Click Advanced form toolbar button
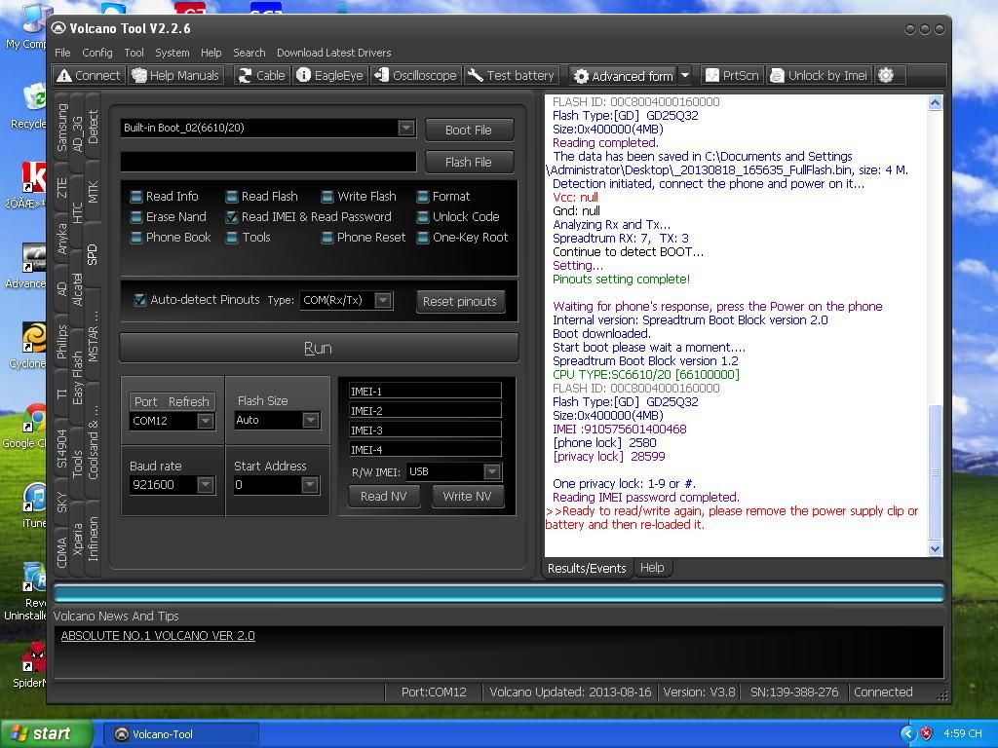The width and height of the screenshot is (998, 748). point(623,76)
